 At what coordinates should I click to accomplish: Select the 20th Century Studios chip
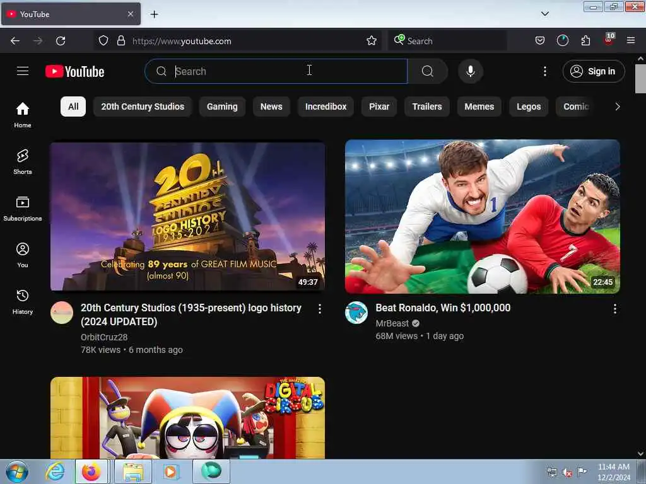tap(143, 107)
